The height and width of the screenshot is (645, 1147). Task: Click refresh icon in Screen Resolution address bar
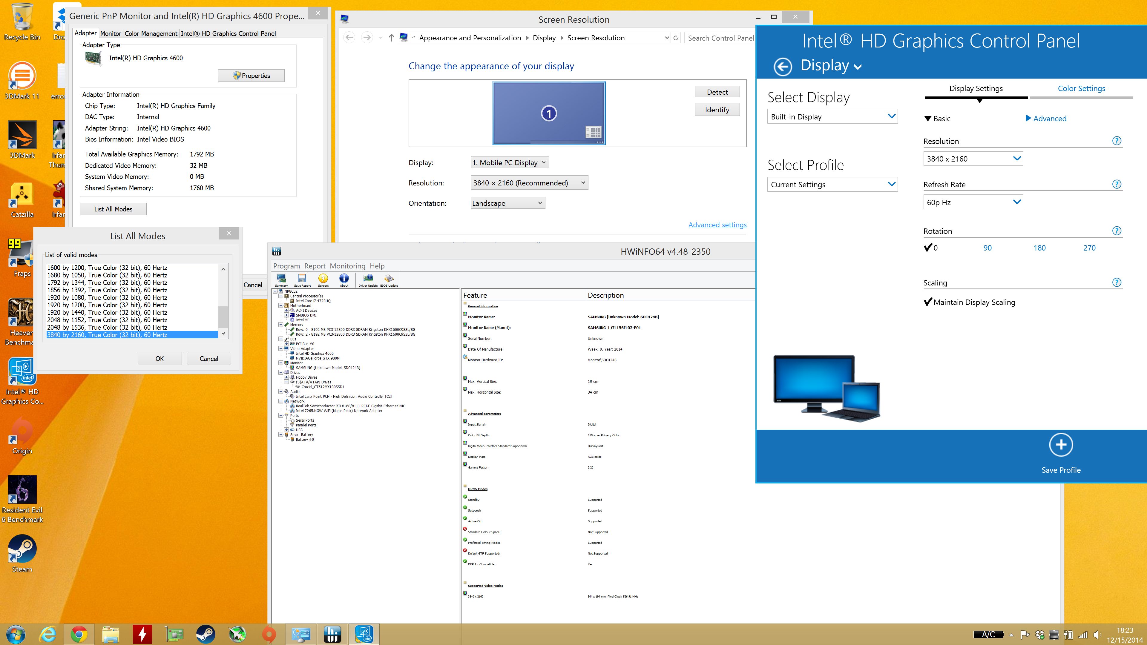(x=675, y=38)
